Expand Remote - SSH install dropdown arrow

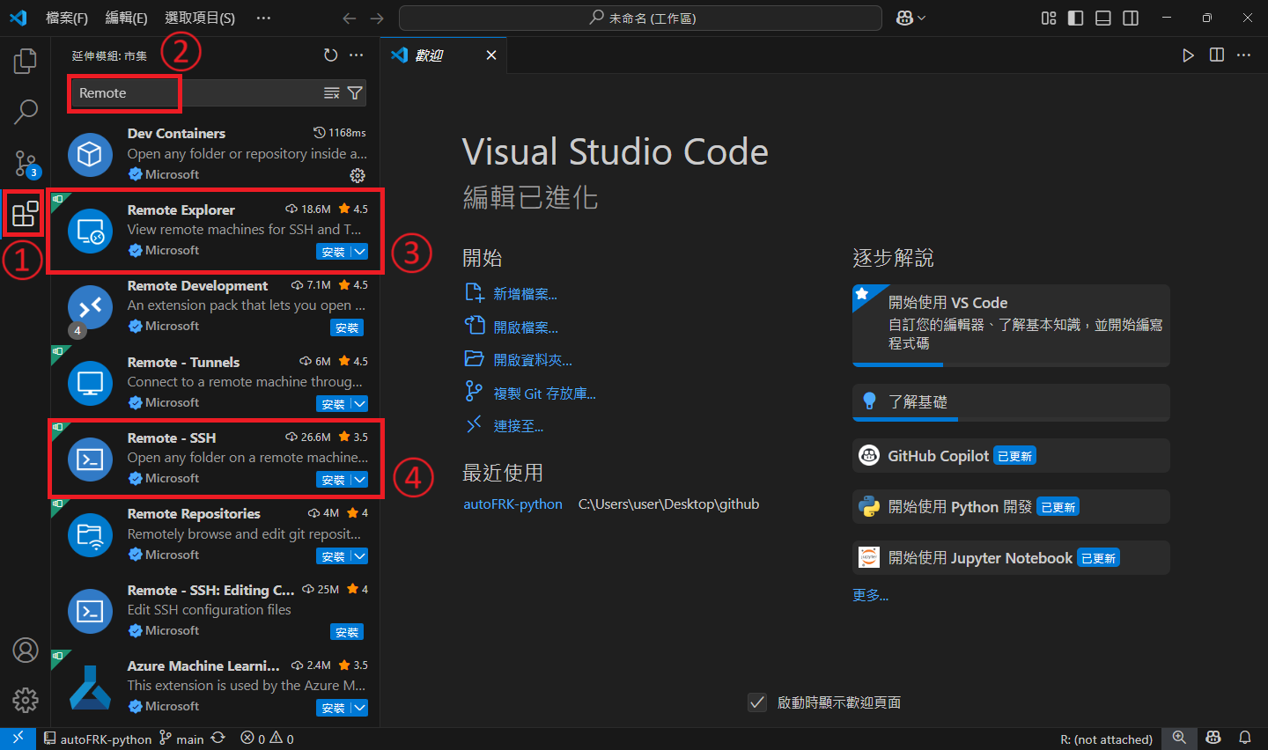point(359,480)
